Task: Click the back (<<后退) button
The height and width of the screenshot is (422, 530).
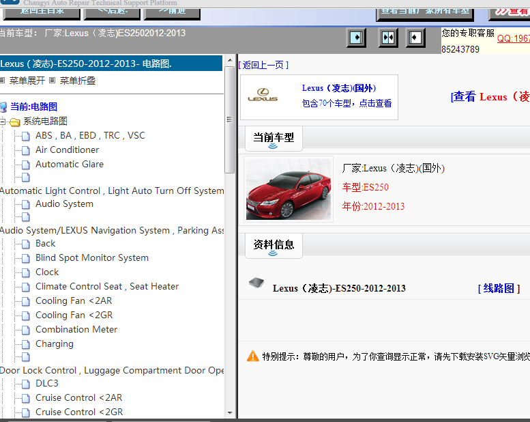Action: [x=112, y=14]
